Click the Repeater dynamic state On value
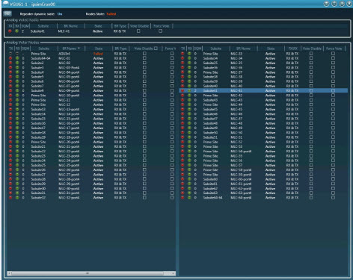Viewport: 353px width, 280px height. 60,14
